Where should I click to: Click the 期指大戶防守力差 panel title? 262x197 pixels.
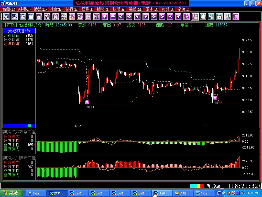point(19,158)
